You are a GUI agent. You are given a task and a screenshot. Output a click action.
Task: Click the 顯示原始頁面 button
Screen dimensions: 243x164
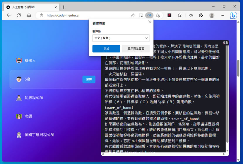(x=136, y=49)
